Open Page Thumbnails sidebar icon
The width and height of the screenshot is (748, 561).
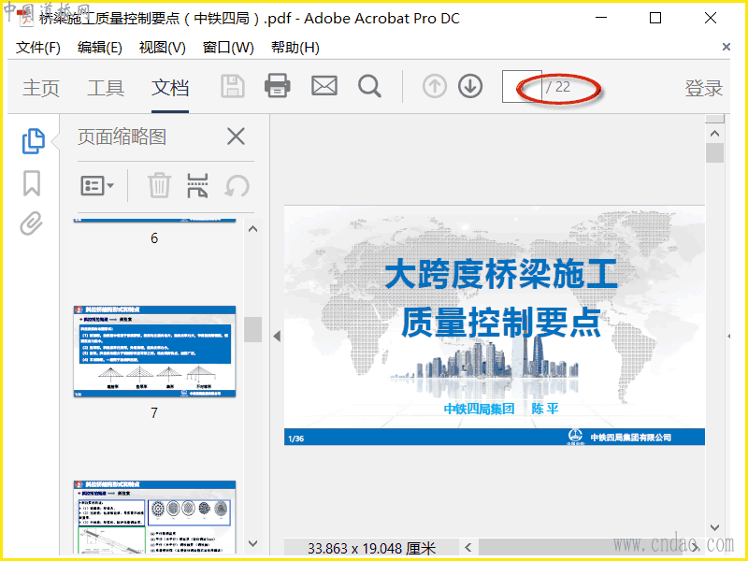34,141
